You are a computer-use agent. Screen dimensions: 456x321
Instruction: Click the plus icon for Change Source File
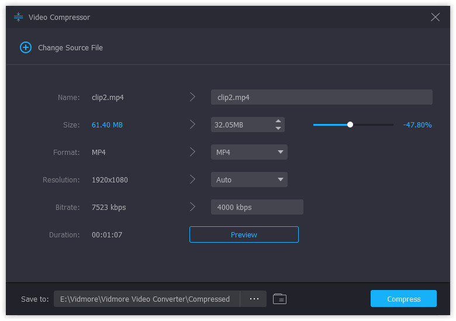[x=26, y=47]
